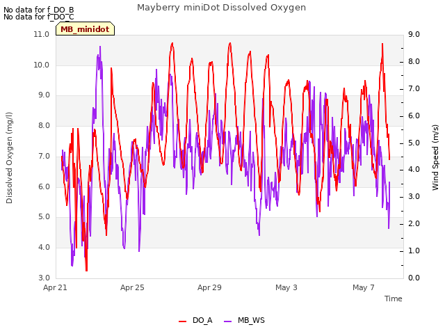Click the 0.0 right axis wind value
The height and width of the screenshot is (334, 445).
coord(414,278)
